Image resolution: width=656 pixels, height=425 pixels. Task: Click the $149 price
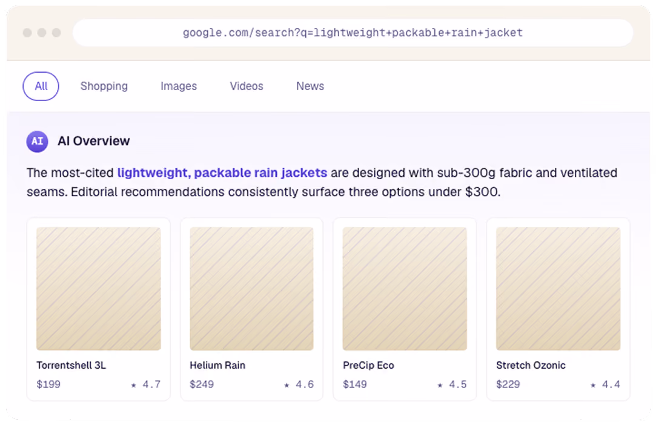click(355, 384)
